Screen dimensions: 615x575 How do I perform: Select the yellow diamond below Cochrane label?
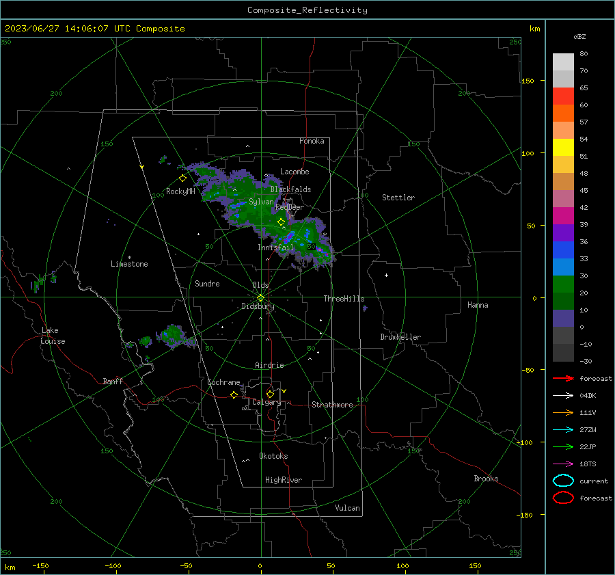click(x=234, y=395)
